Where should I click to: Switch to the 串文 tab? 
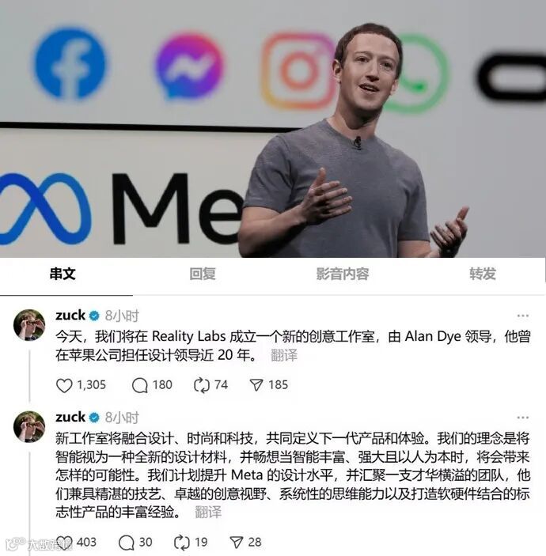click(x=63, y=274)
